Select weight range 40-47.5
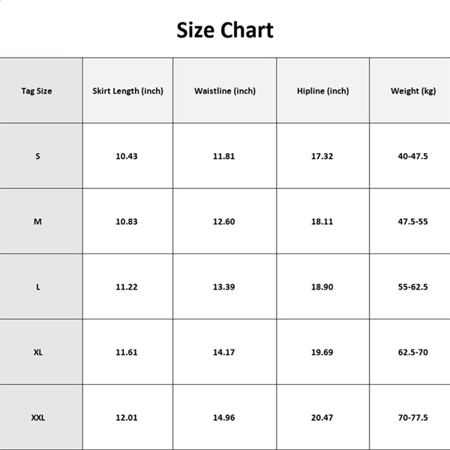Image resolution: width=450 pixels, height=450 pixels. click(x=413, y=156)
